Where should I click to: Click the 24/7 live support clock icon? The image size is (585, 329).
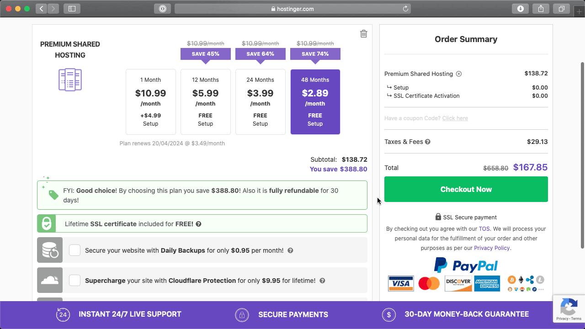click(63, 314)
